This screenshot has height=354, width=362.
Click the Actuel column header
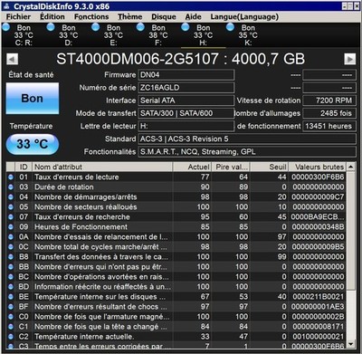click(192, 167)
